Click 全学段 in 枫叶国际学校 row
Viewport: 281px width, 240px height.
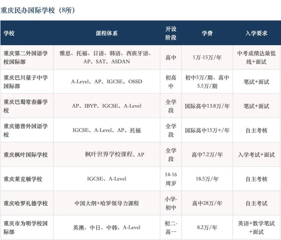pos(171,155)
